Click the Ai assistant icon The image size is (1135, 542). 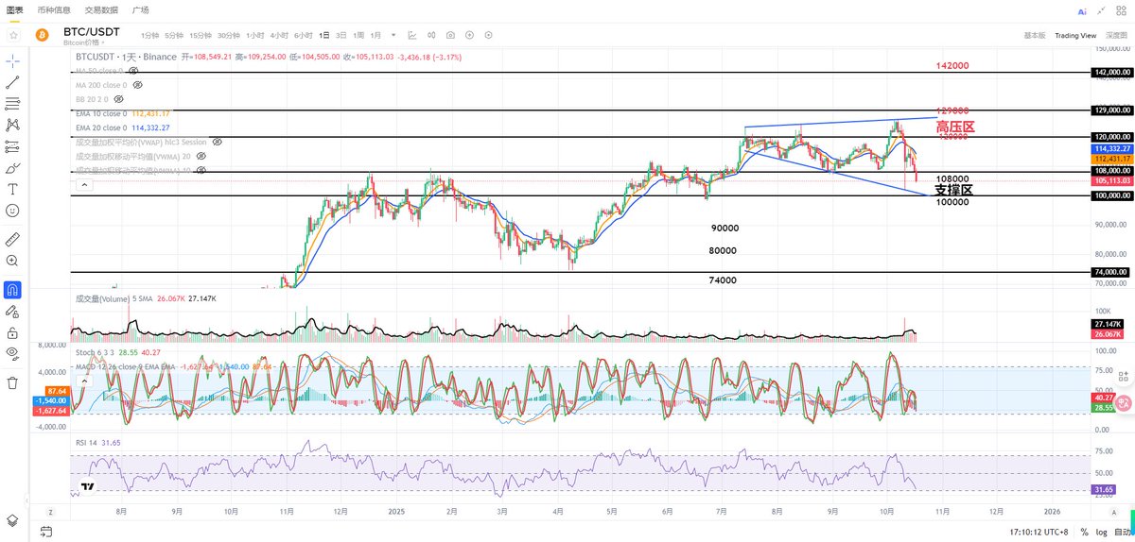1081,10
